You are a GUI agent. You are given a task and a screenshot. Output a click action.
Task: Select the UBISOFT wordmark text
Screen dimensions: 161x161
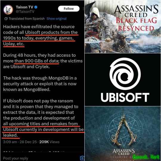[x=125, y=97]
